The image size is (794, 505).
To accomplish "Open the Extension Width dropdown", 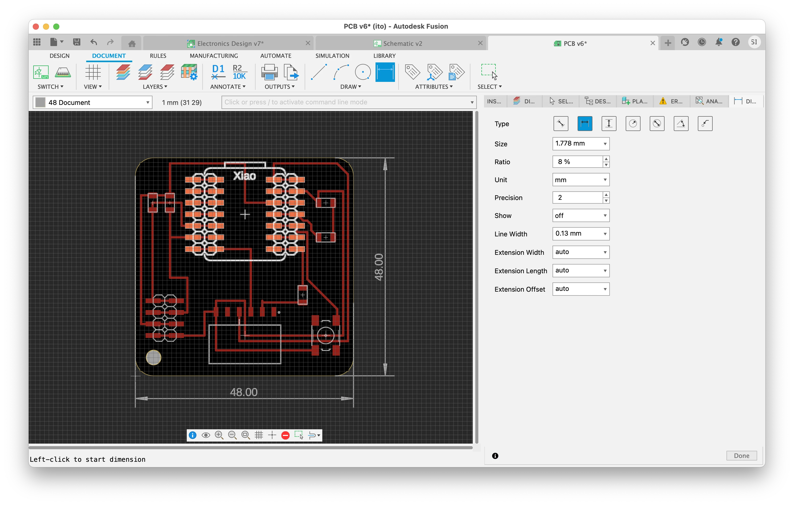I will (581, 252).
